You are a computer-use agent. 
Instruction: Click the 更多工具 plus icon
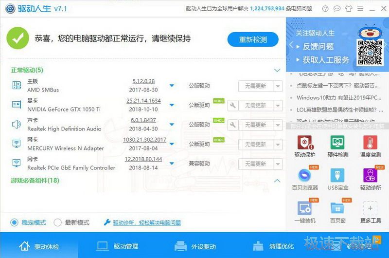(371, 208)
